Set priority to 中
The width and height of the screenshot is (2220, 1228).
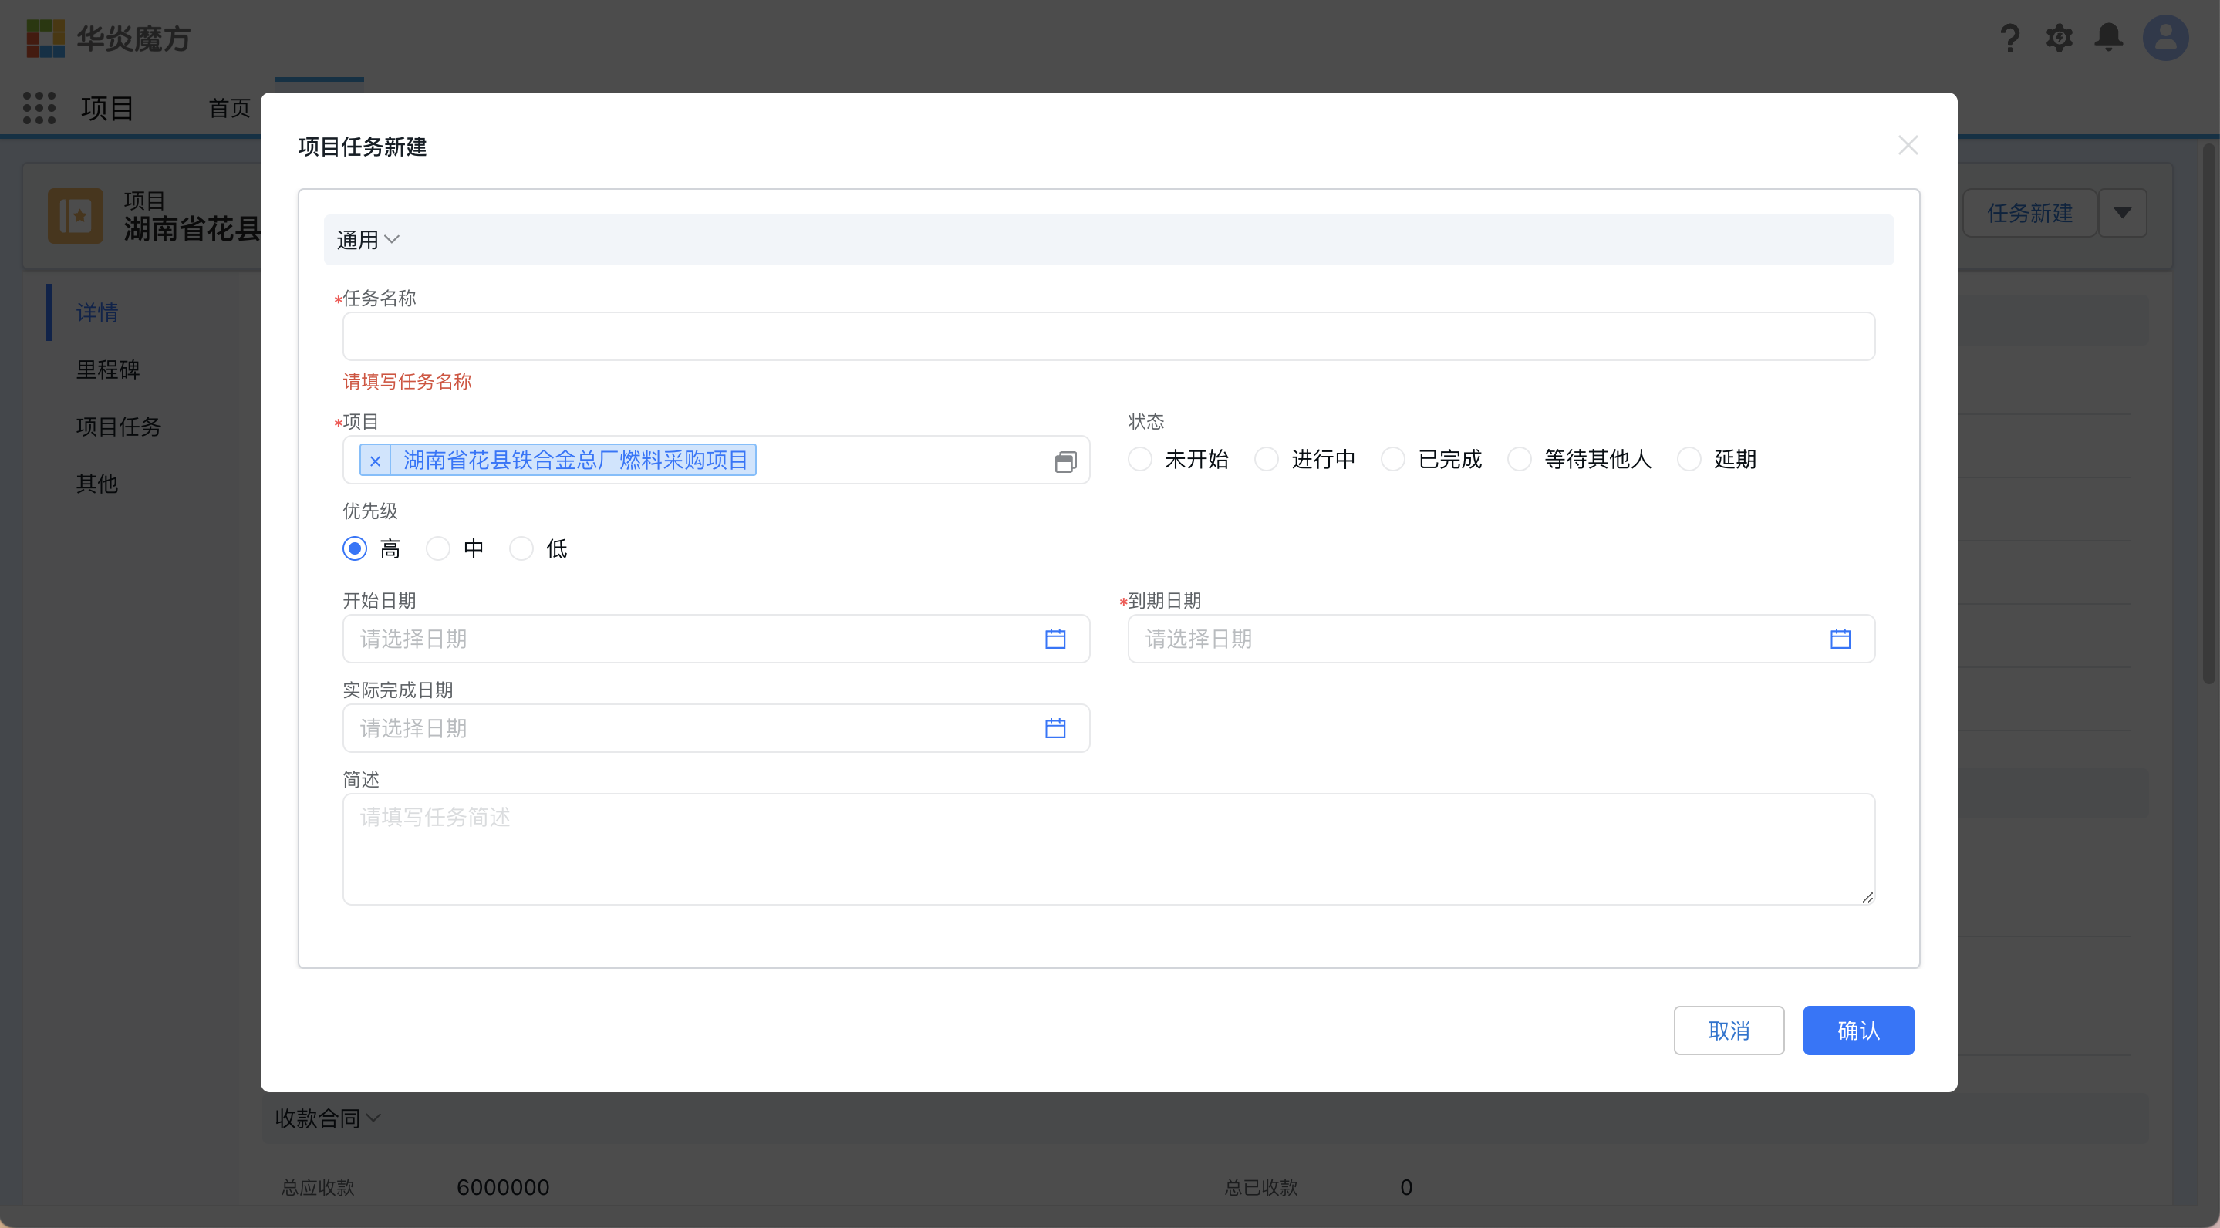(x=439, y=549)
